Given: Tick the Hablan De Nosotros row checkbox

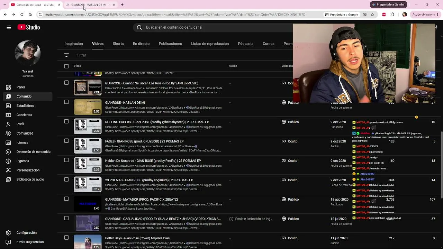Looking at the screenshot, I should pyautogui.click(x=66, y=160).
